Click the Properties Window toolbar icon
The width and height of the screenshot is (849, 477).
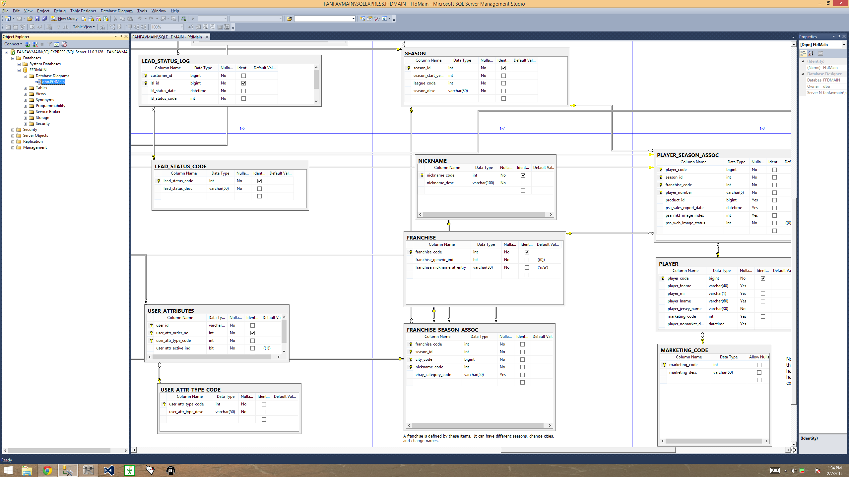(370, 19)
